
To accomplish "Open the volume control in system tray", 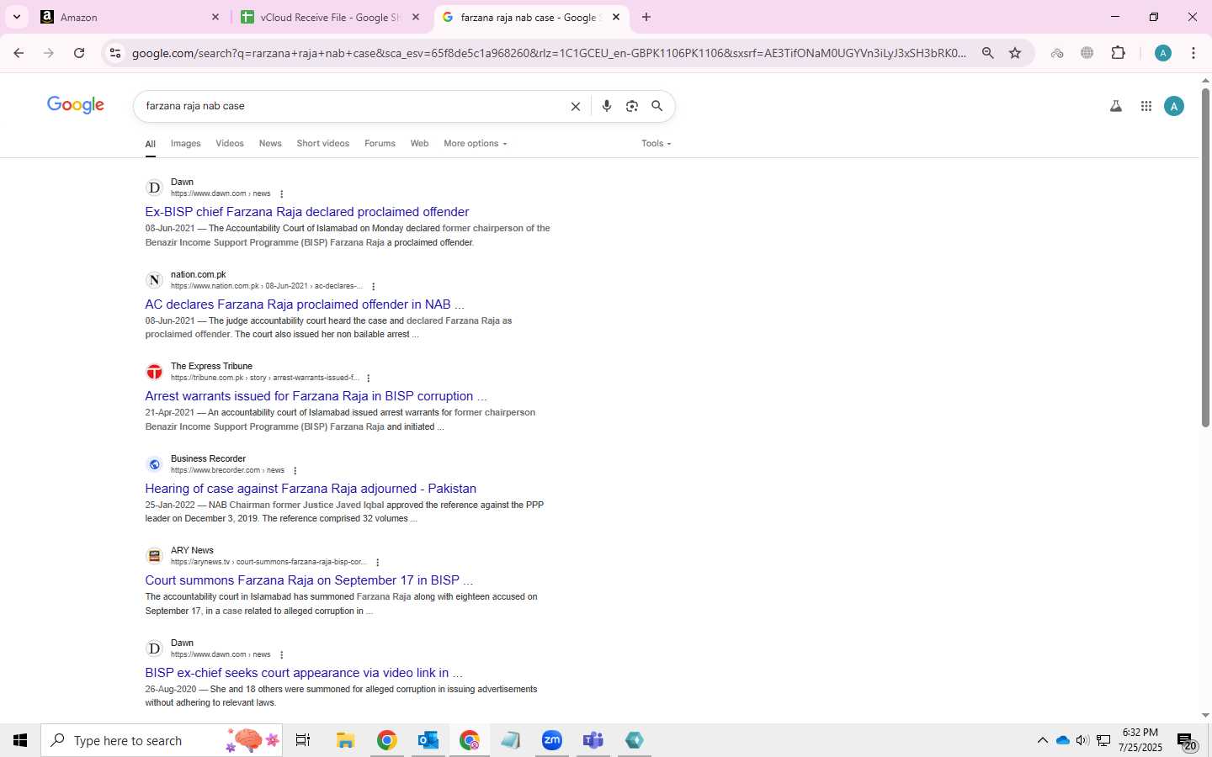I will click(1082, 740).
